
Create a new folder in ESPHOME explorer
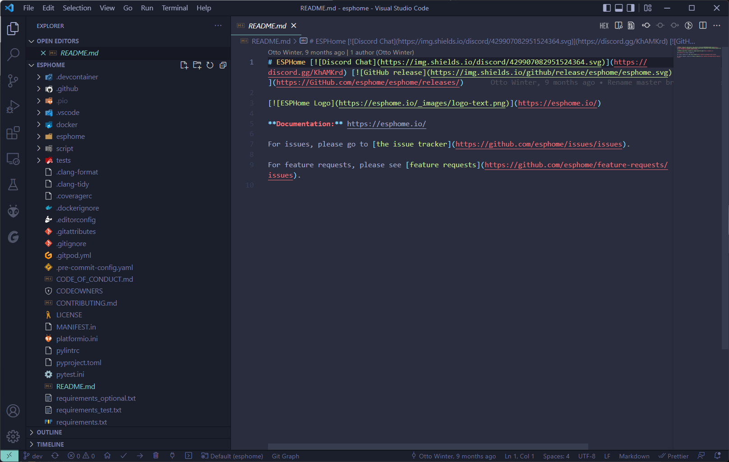point(197,65)
